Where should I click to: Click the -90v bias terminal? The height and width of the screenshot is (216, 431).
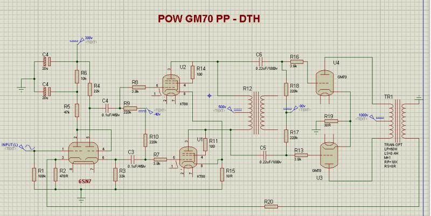coord(291,109)
